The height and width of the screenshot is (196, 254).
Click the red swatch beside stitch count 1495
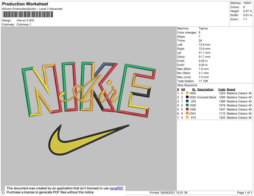coord(187,109)
